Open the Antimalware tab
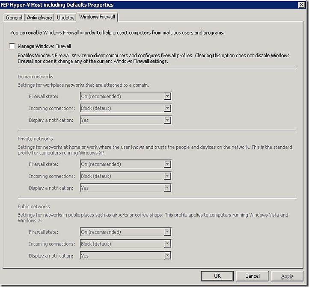The width and height of the screenshot is (309, 287). click(39, 18)
